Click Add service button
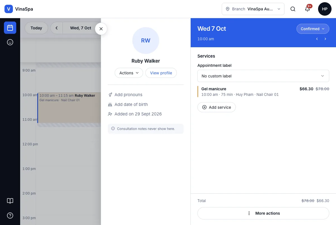The width and height of the screenshot is (336, 225). pyautogui.click(x=216, y=107)
